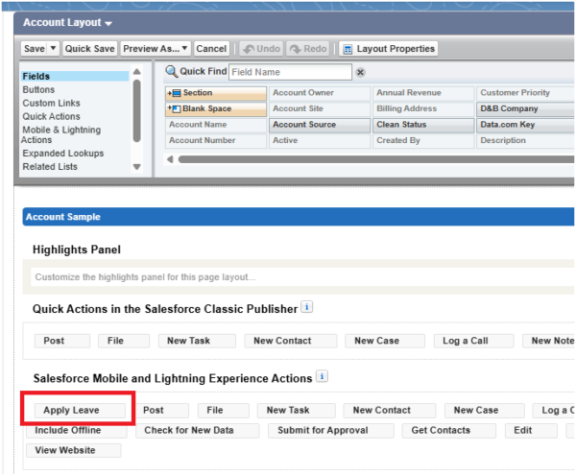The image size is (576, 476).
Task: Select Annual Revenue field in palette
Action: pyautogui.click(x=423, y=93)
